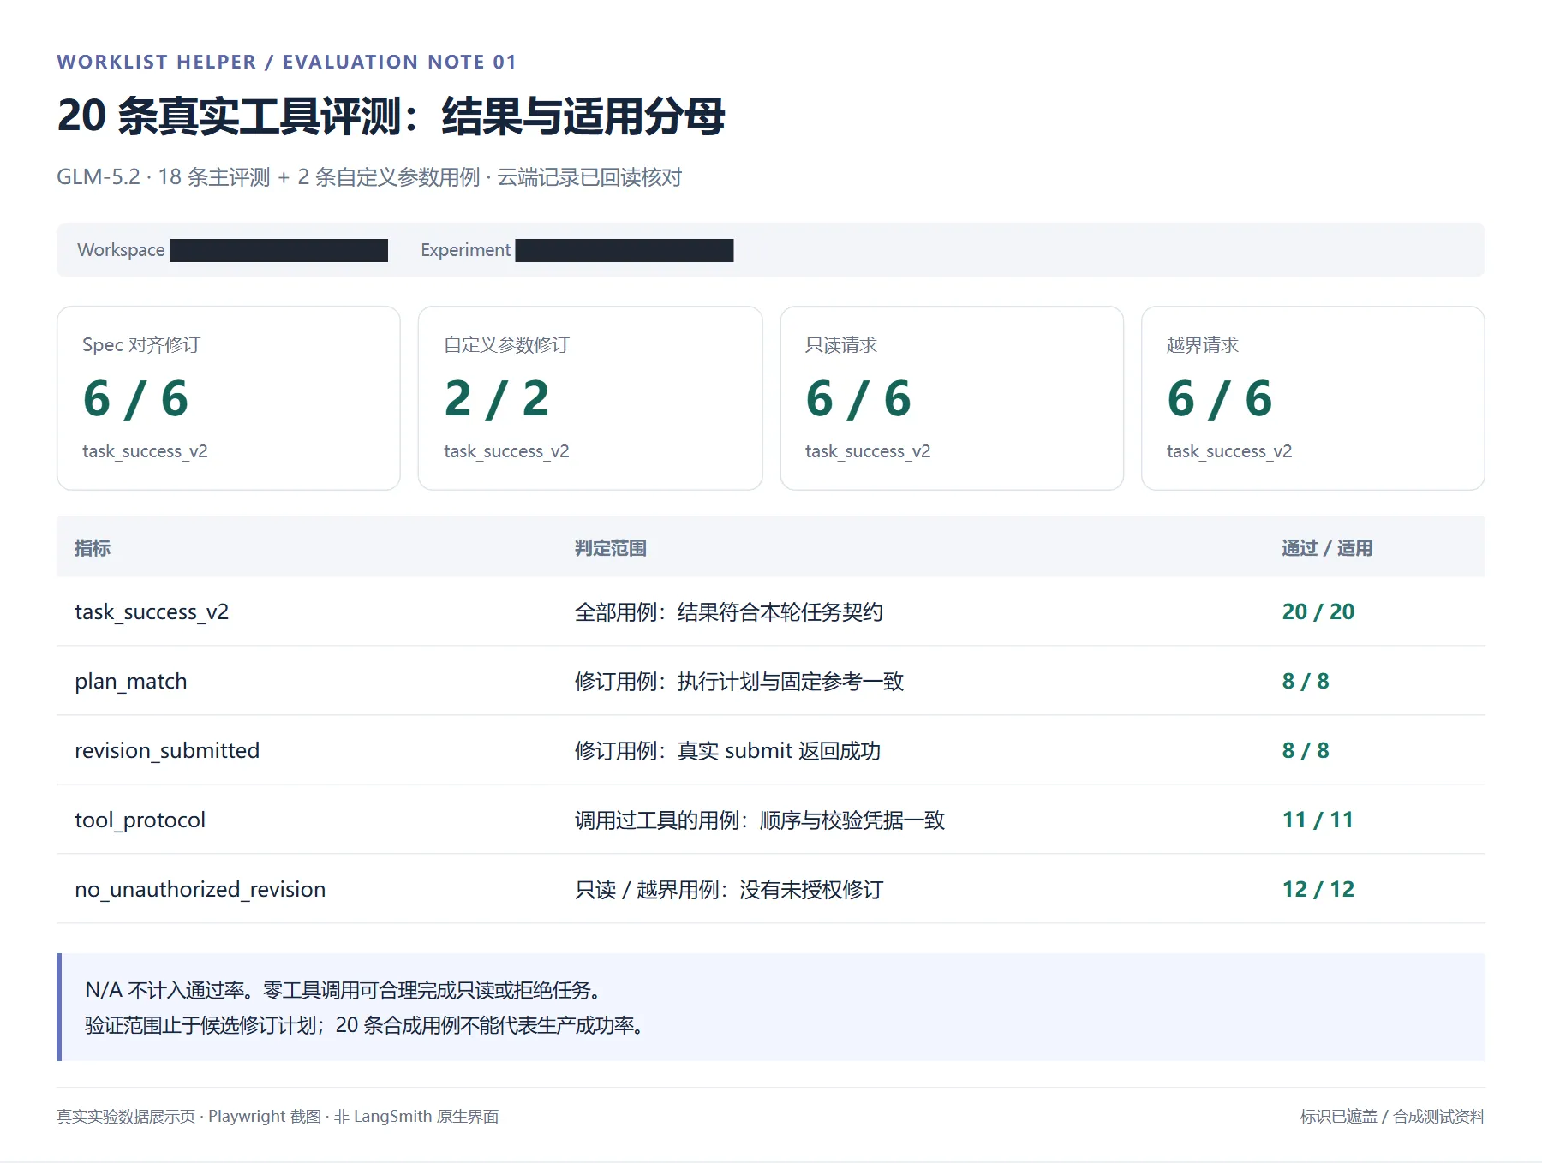The width and height of the screenshot is (1542, 1163).
Task: Click the '12 / 12' result cell
Action: click(x=1318, y=890)
